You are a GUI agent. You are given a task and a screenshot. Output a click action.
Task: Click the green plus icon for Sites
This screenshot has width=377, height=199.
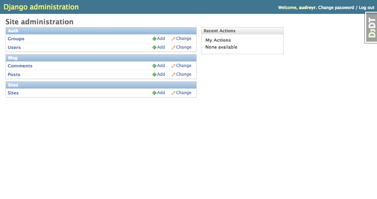154,93
